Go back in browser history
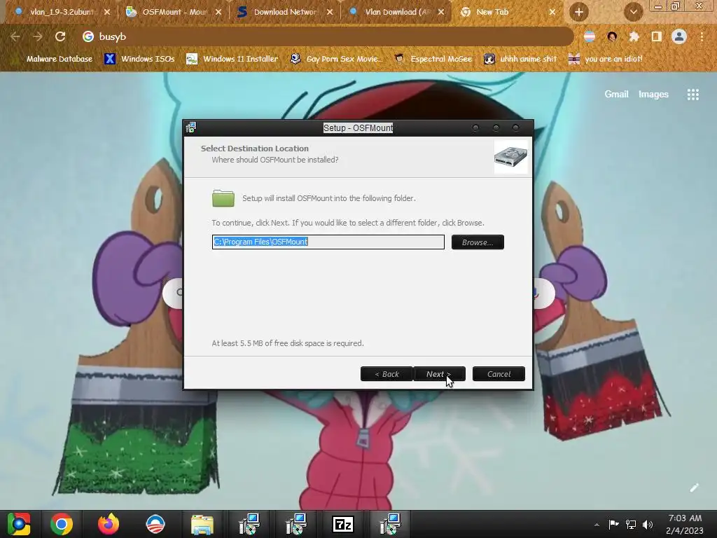The width and height of the screenshot is (717, 538). pyautogui.click(x=15, y=36)
